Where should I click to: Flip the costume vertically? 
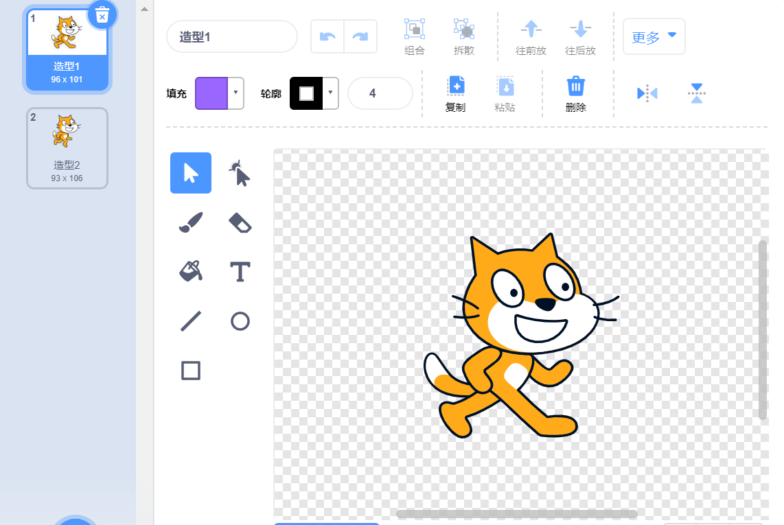coord(697,93)
